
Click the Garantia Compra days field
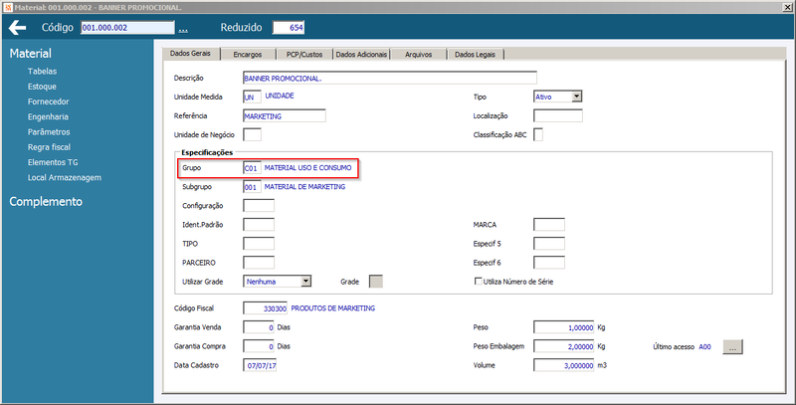pyautogui.click(x=259, y=346)
